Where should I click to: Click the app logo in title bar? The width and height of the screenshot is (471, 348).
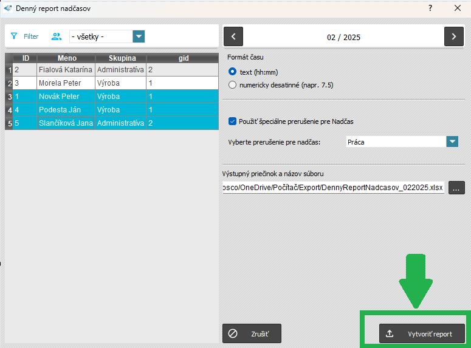[8, 9]
